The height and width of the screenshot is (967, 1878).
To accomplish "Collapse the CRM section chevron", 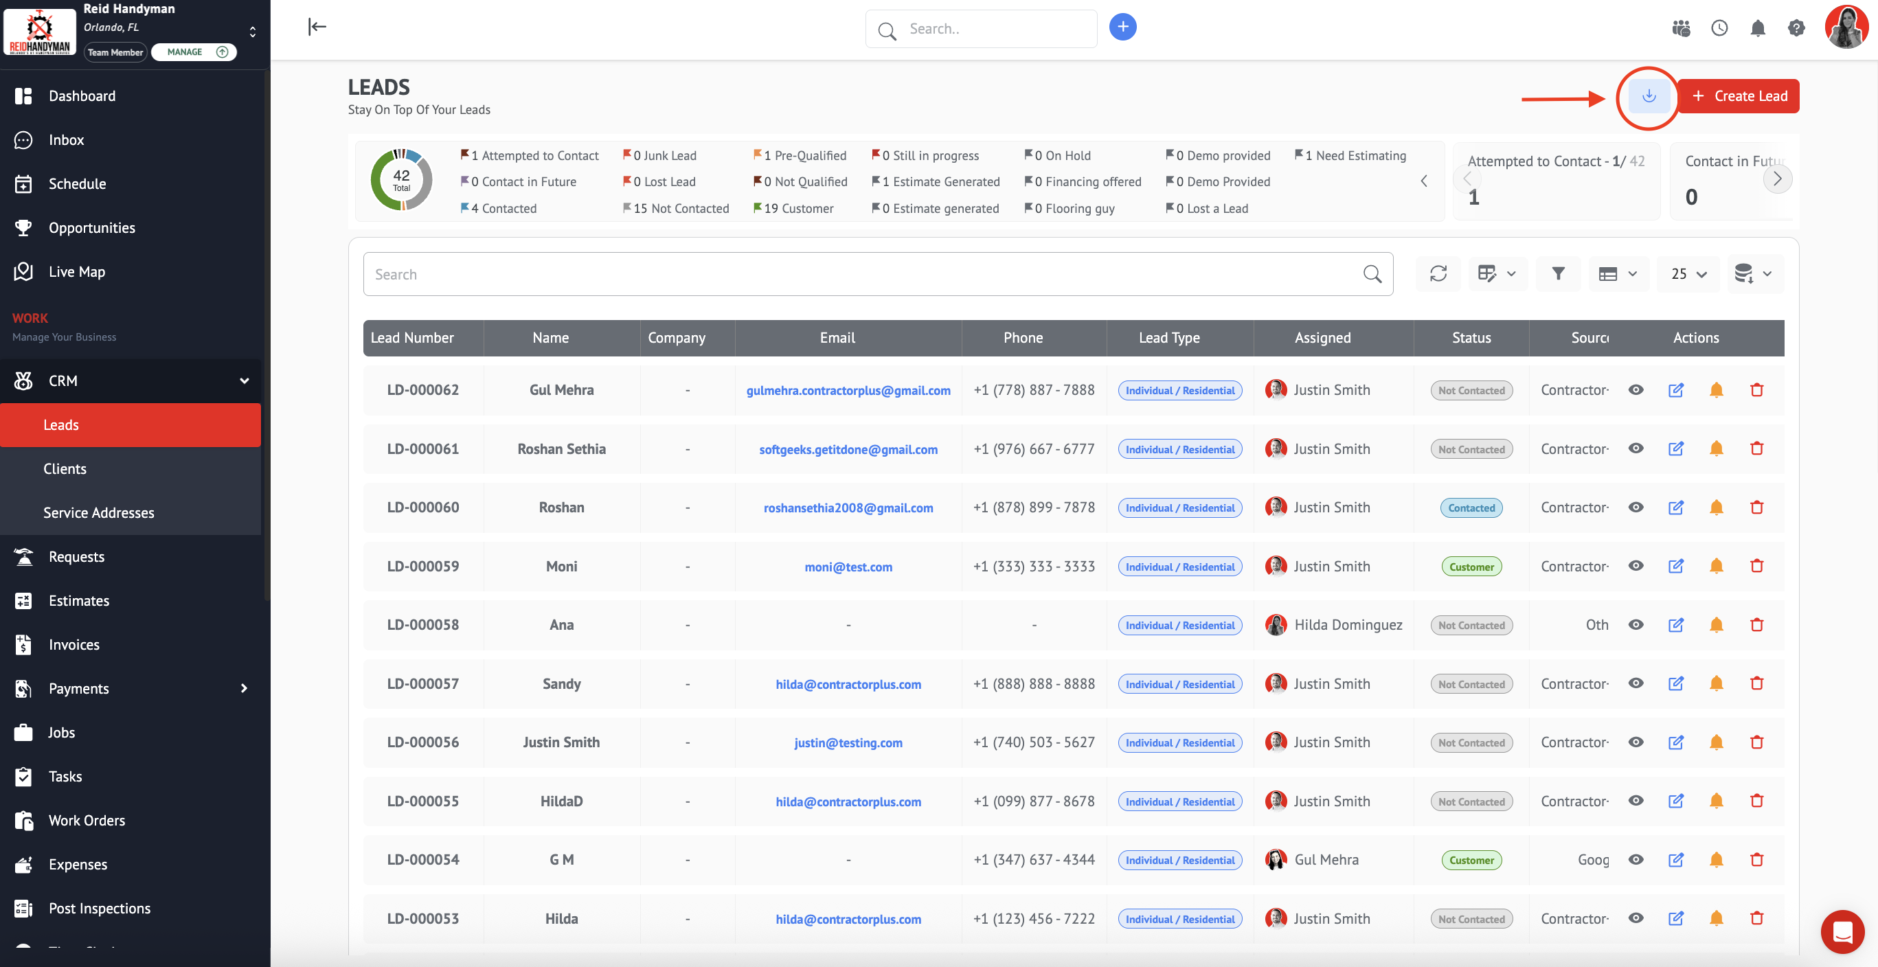I will pos(245,381).
